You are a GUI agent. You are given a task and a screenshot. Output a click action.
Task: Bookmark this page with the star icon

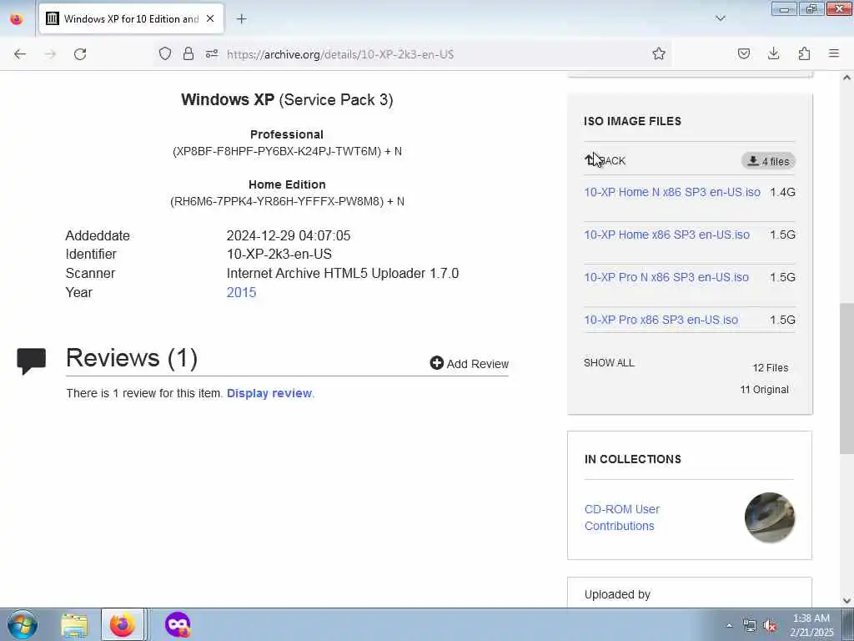click(x=659, y=53)
